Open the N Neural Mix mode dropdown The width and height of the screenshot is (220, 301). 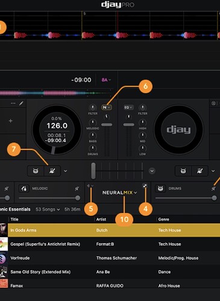click(x=107, y=107)
